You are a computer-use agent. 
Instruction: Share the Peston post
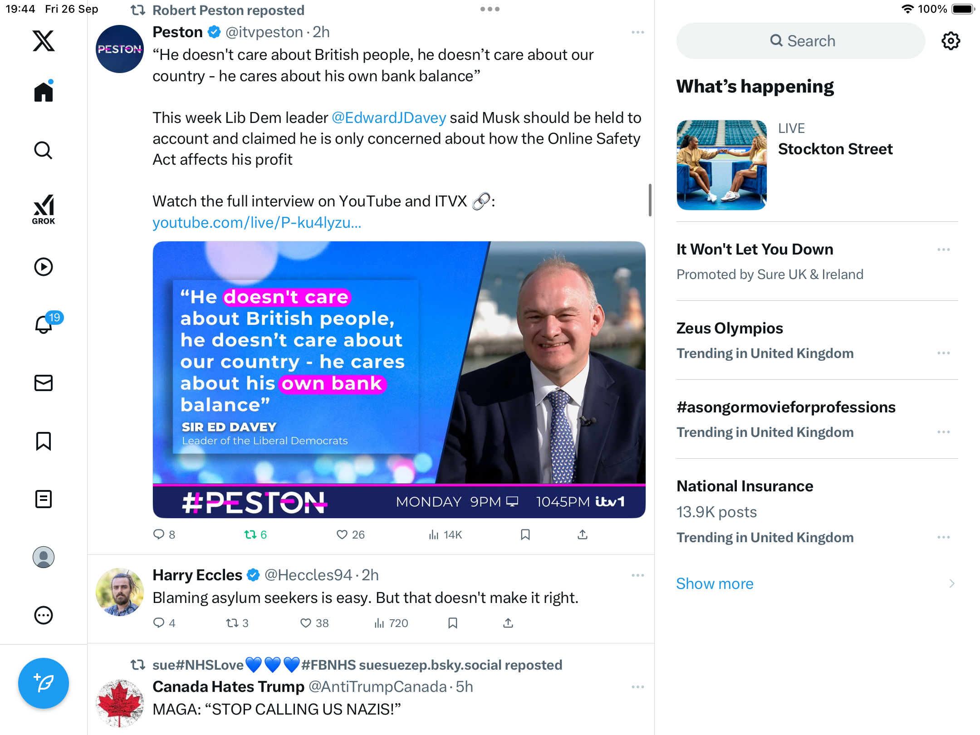(583, 534)
